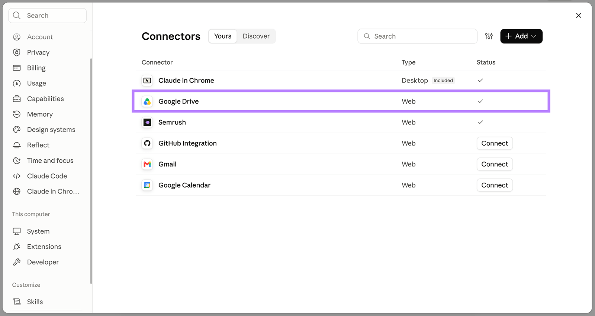This screenshot has width=595, height=316.
Task: Select the Semrush connector name
Action: [172, 122]
